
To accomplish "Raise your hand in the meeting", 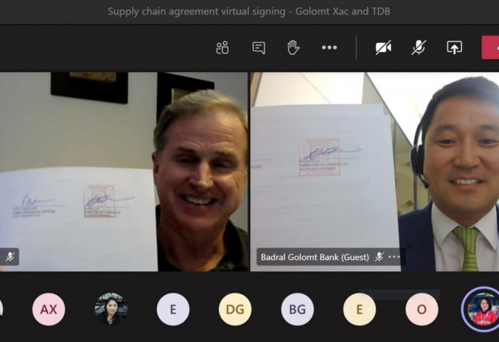I will point(293,48).
